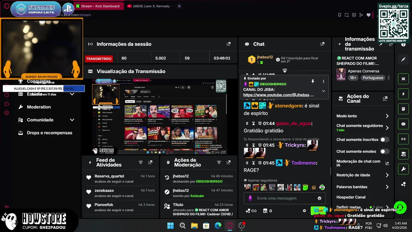Open Feed de Atividades filter options
The image size is (412, 232).
pos(141,162)
